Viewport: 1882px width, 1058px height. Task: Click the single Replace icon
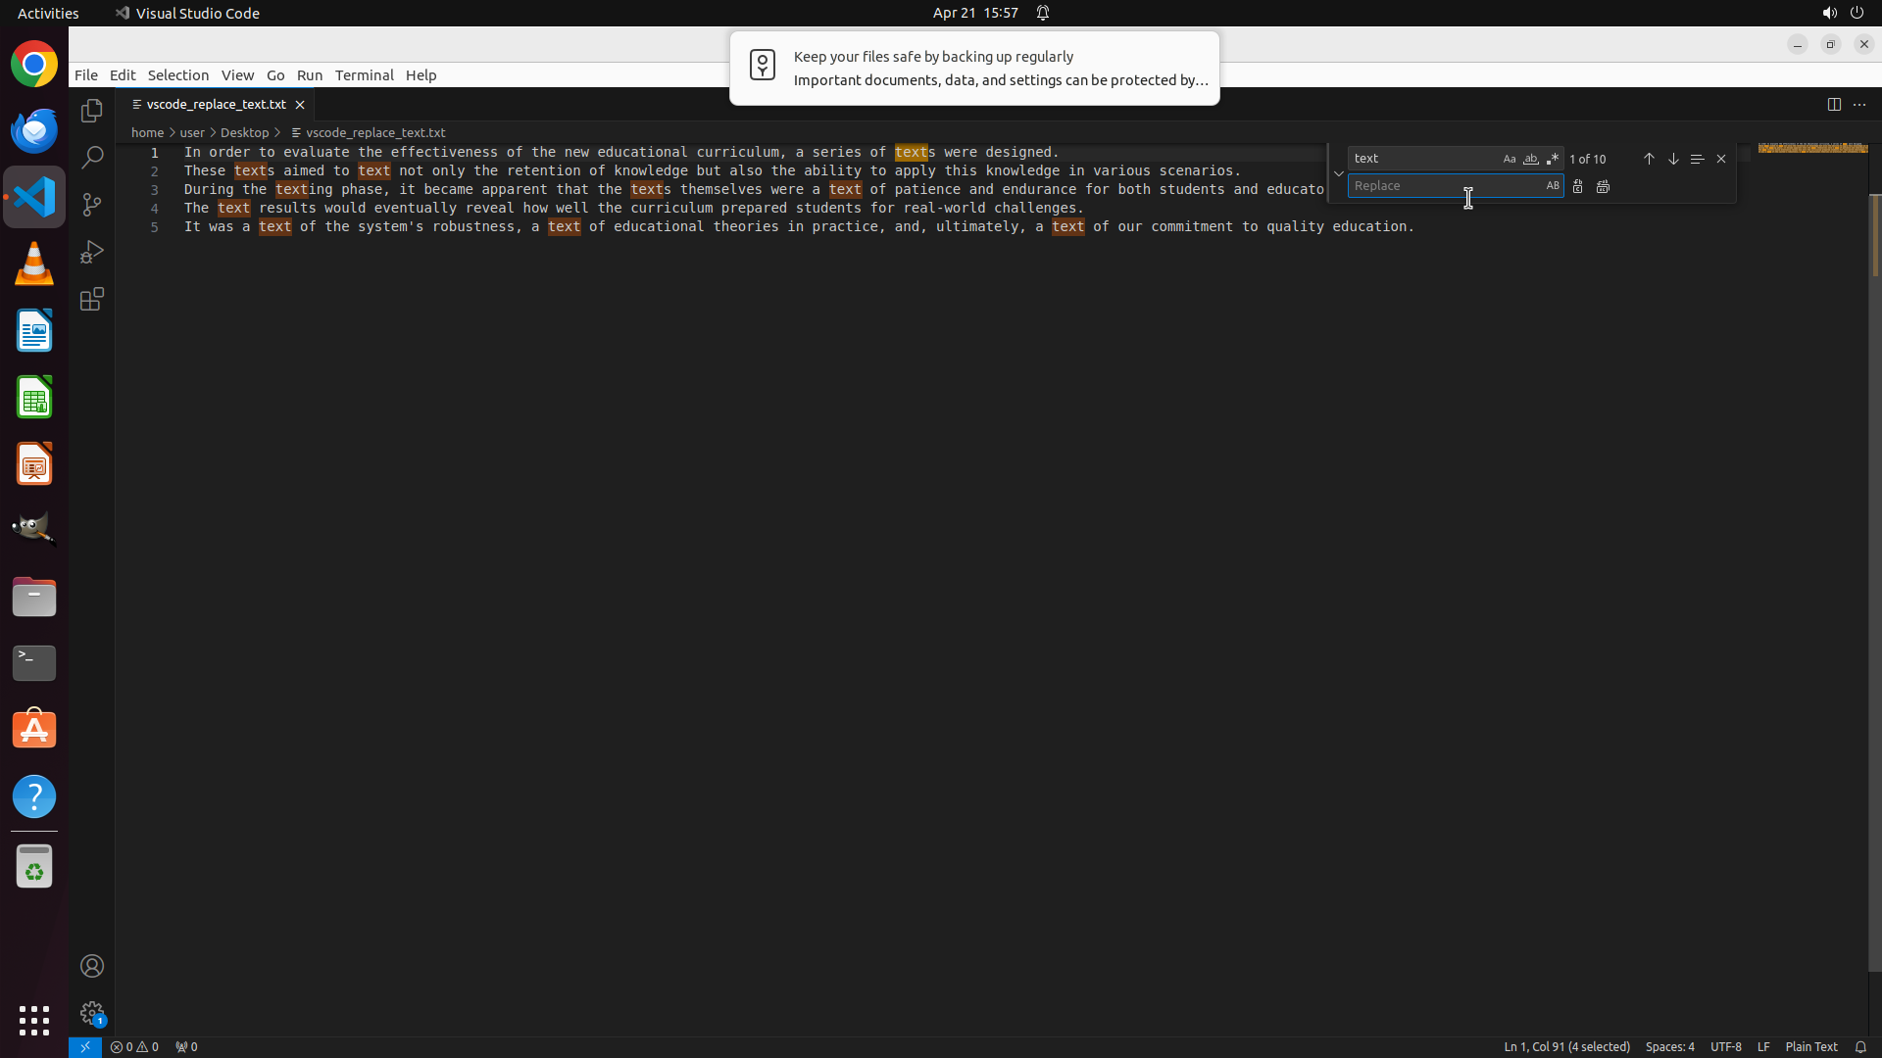coord(1577,186)
